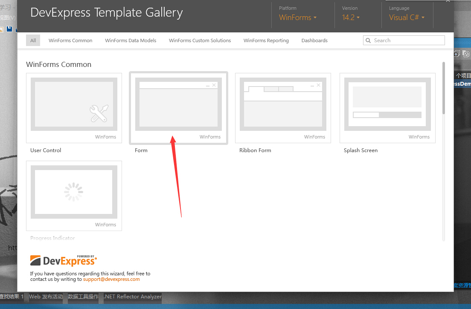Open the support@devexpress.com email link

click(111, 279)
